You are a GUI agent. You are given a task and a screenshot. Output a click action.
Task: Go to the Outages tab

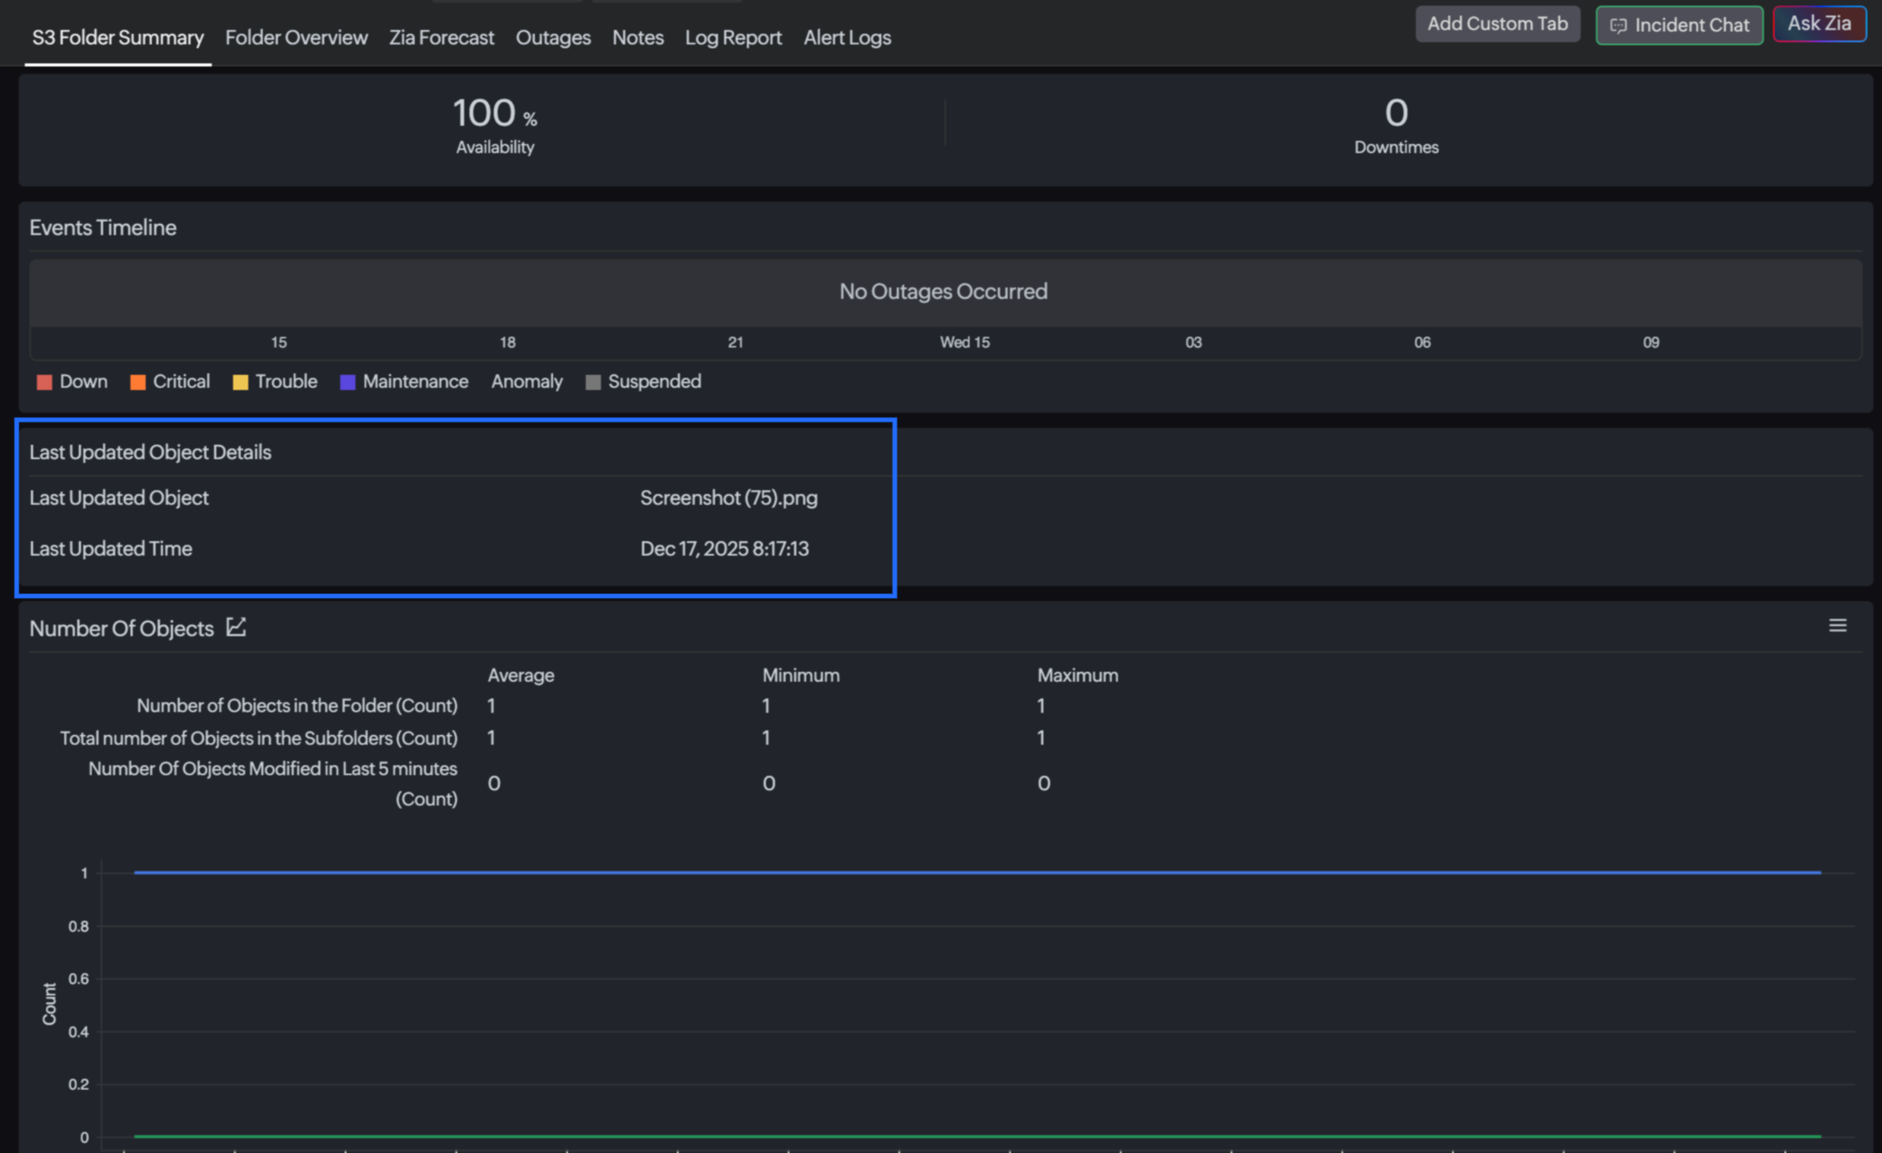coord(553,37)
